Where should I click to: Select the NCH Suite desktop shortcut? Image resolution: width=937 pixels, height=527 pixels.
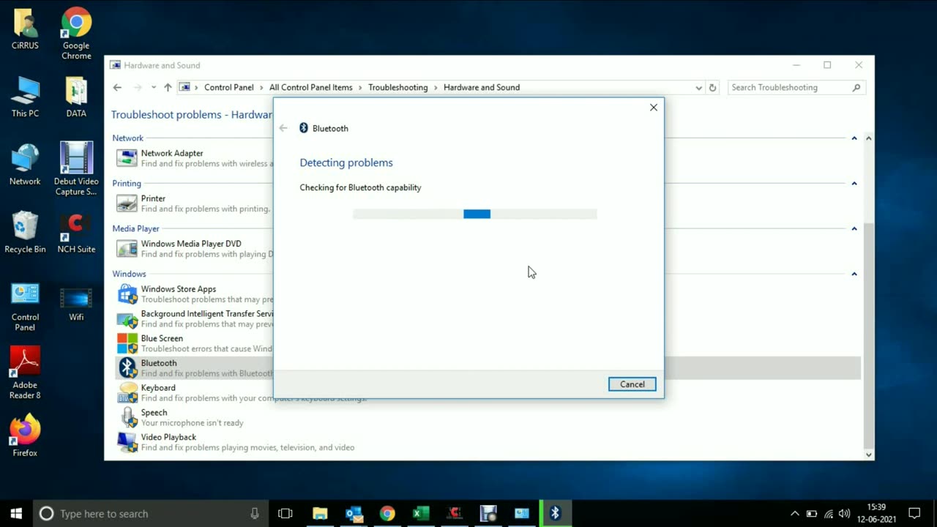click(x=76, y=233)
